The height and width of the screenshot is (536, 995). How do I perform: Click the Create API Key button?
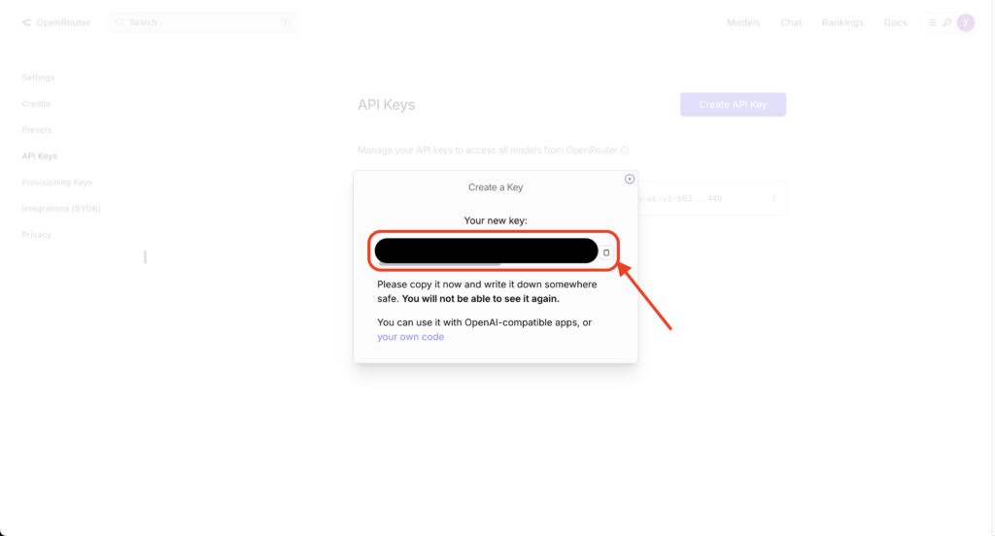(x=733, y=105)
